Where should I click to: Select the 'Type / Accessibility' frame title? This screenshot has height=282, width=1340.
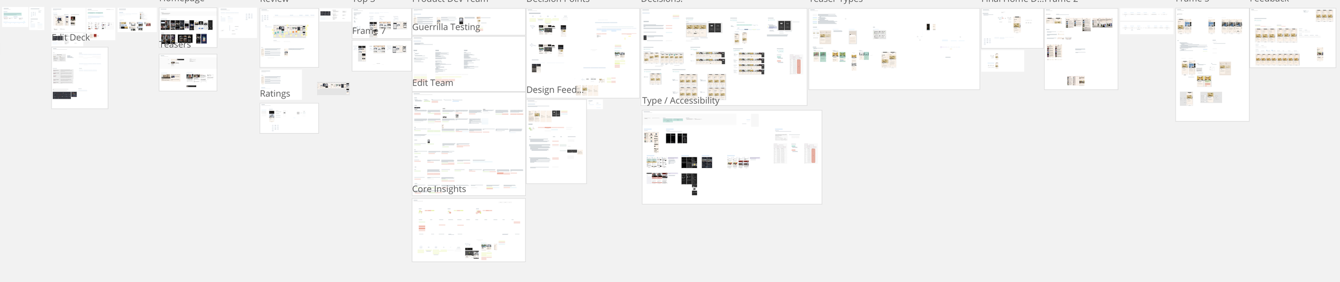pos(681,101)
